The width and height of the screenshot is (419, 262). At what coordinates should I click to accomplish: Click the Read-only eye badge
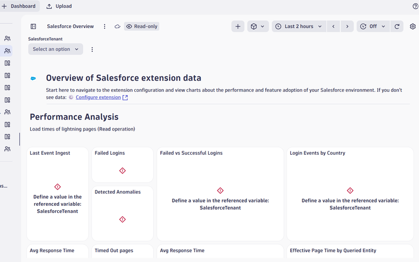[142, 26]
